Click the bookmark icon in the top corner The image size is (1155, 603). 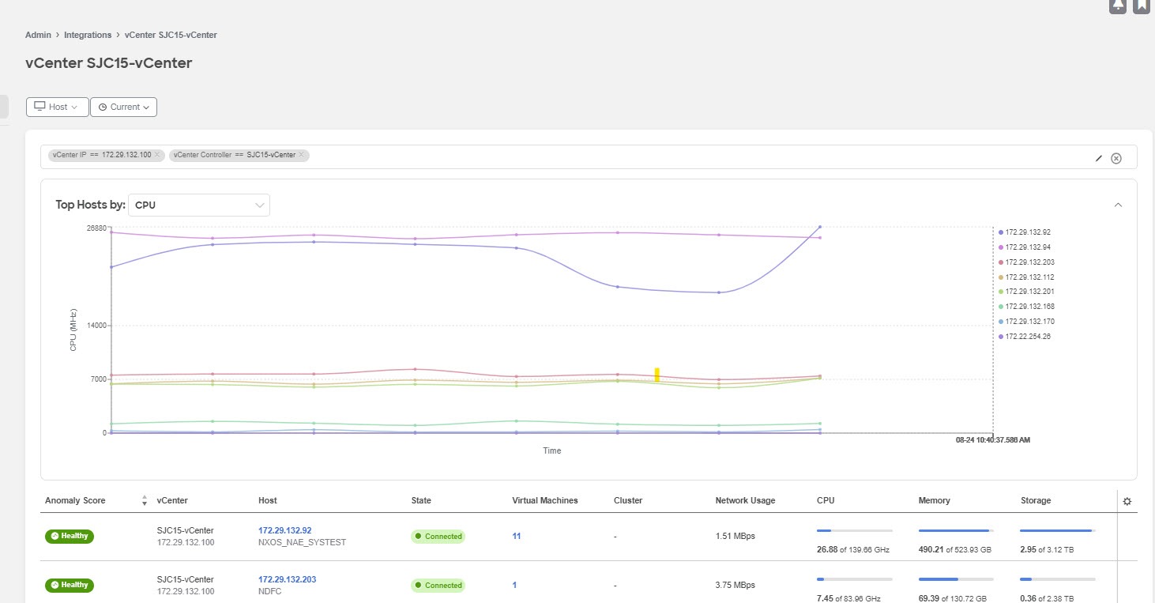pyautogui.click(x=1141, y=6)
